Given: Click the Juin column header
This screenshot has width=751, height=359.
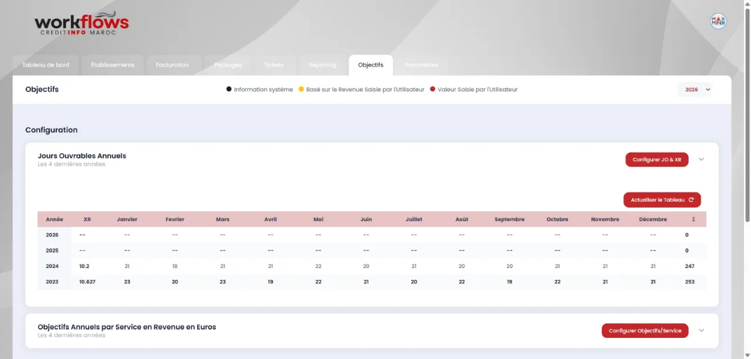Looking at the screenshot, I should [366, 219].
